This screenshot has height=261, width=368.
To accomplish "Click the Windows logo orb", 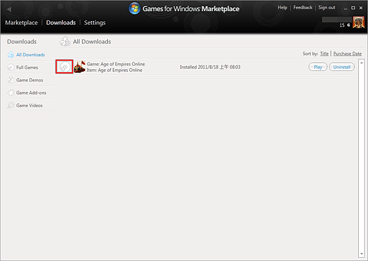I will pos(134,9).
